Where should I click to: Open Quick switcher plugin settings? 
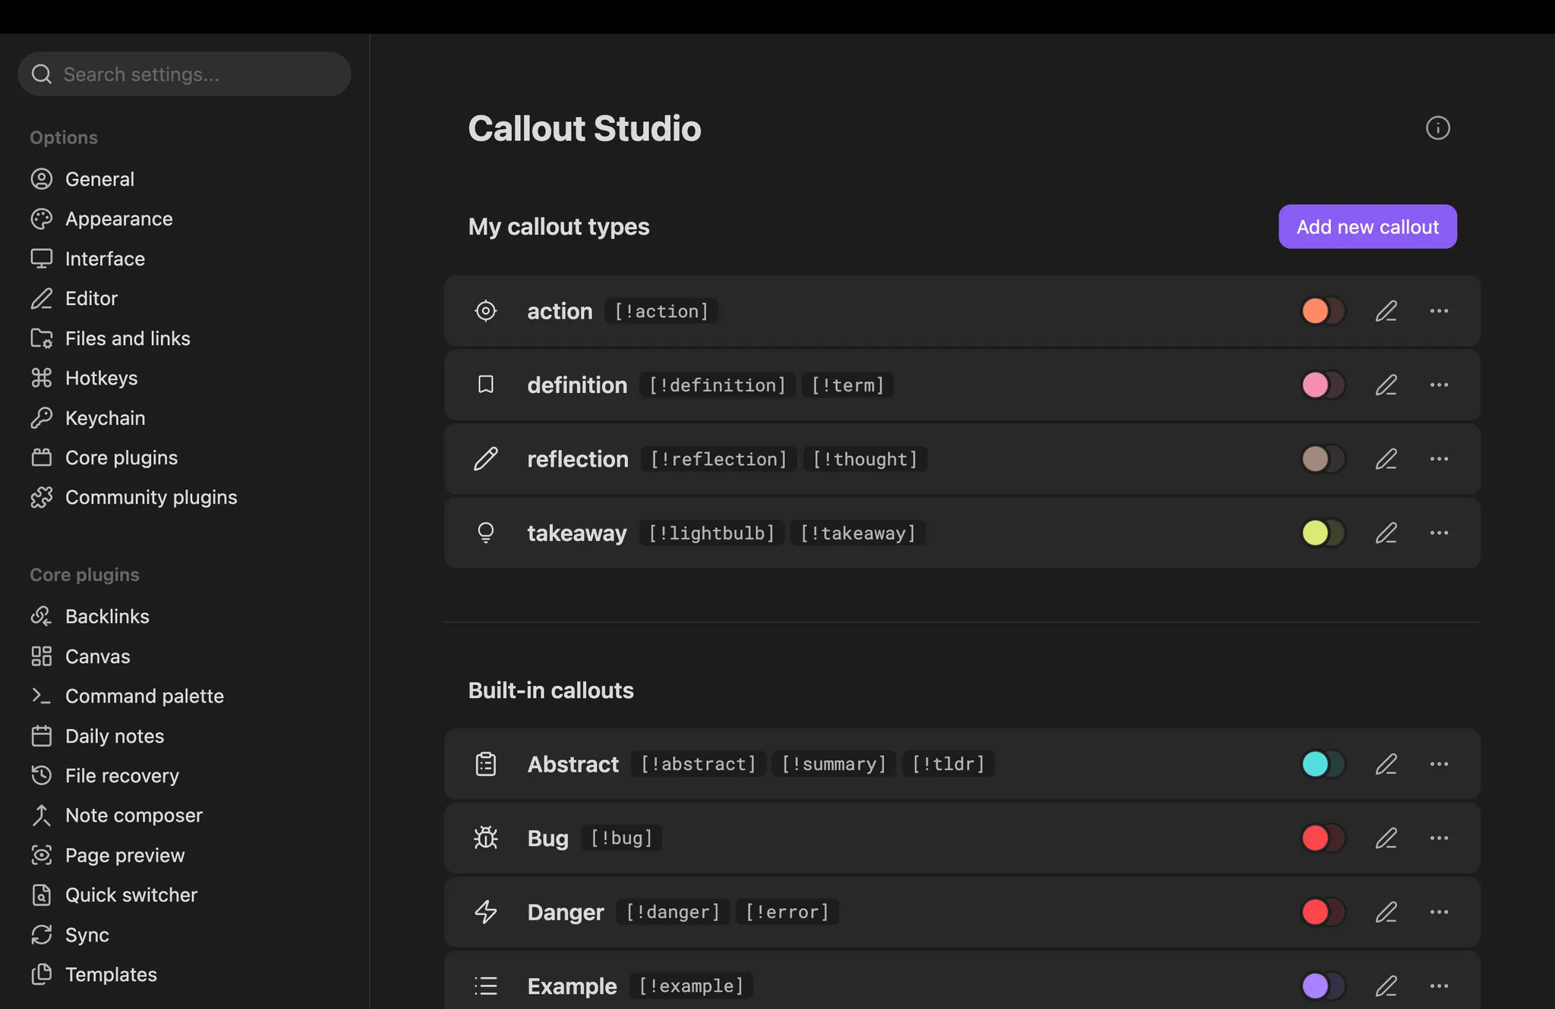(x=131, y=894)
